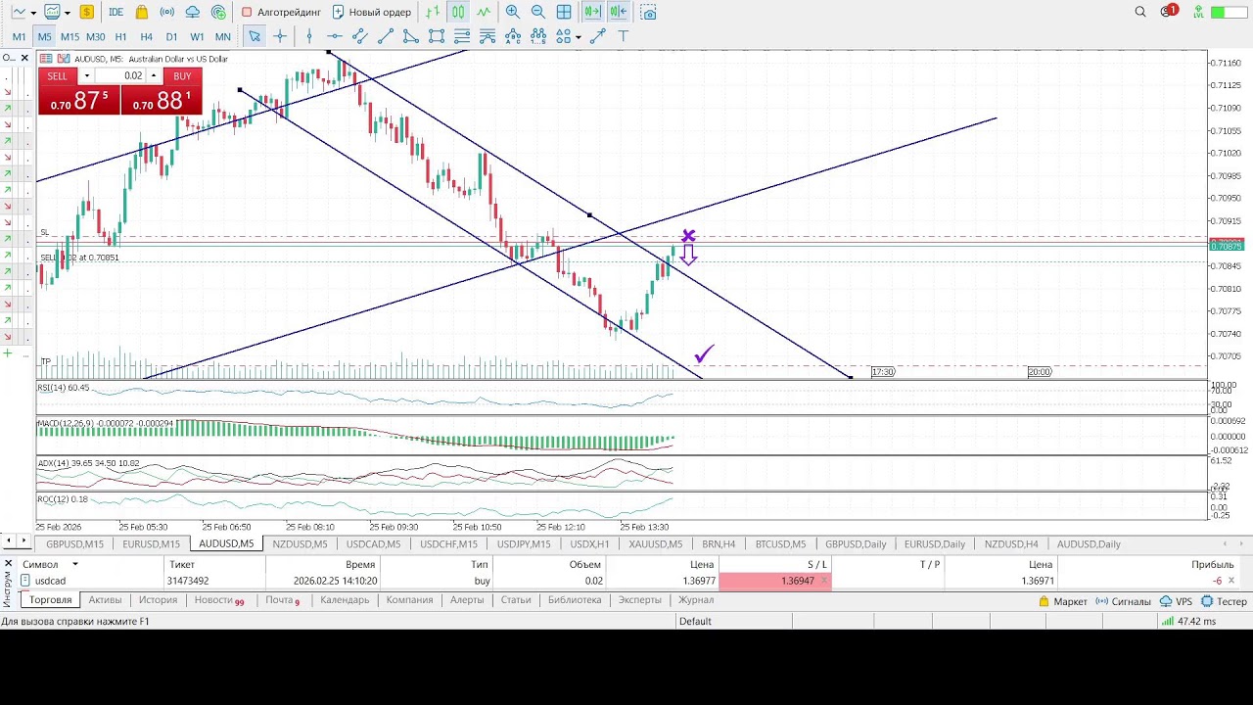Viewport: 1253px width, 705px height.
Task: Switch chart to bar chart type
Action: [x=433, y=12]
